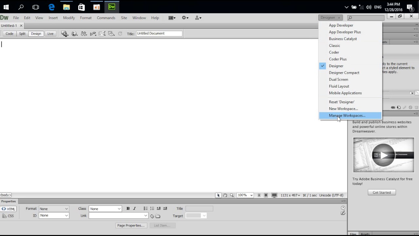Switch Properties panel to CSS mode
The image size is (419, 236).
tap(8, 216)
